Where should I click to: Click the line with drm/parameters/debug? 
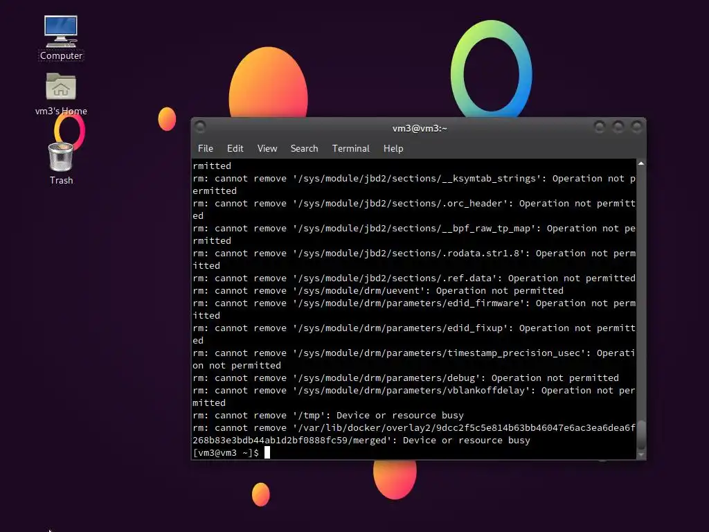pyautogui.click(x=406, y=378)
